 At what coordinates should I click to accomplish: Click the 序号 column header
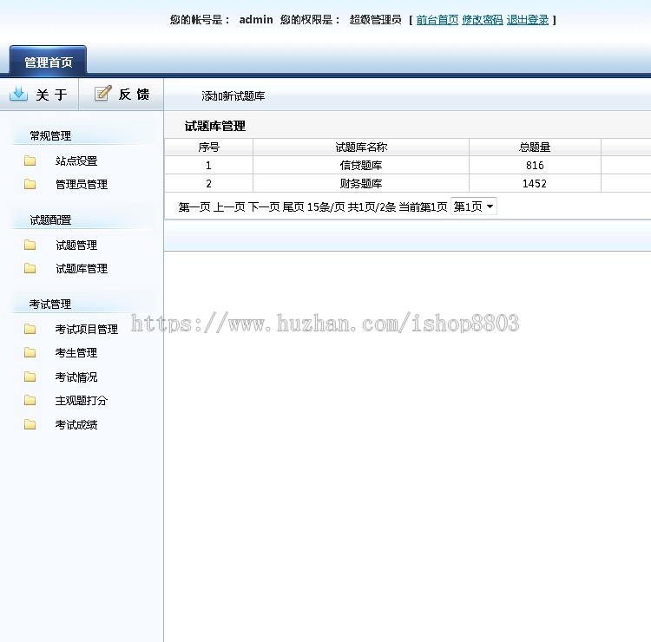tap(209, 147)
